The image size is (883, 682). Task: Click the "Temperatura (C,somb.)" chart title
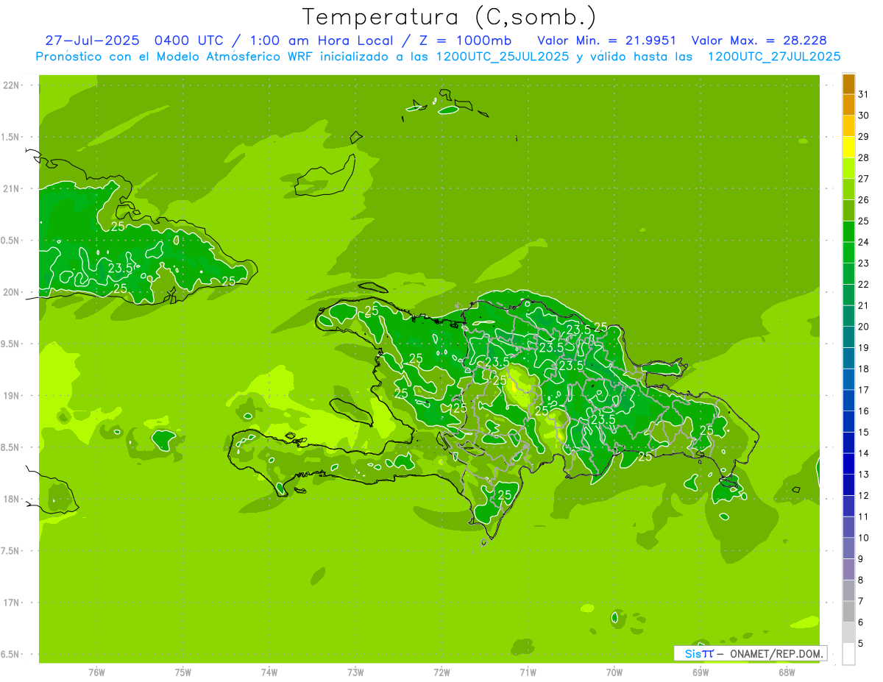pyautogui.click(x=450, y=18)
